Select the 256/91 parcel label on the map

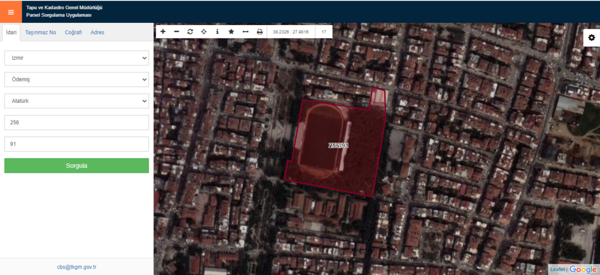point(338,146)
